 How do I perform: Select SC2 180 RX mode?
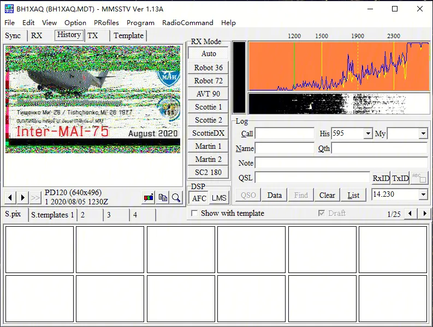pos(208,172)
